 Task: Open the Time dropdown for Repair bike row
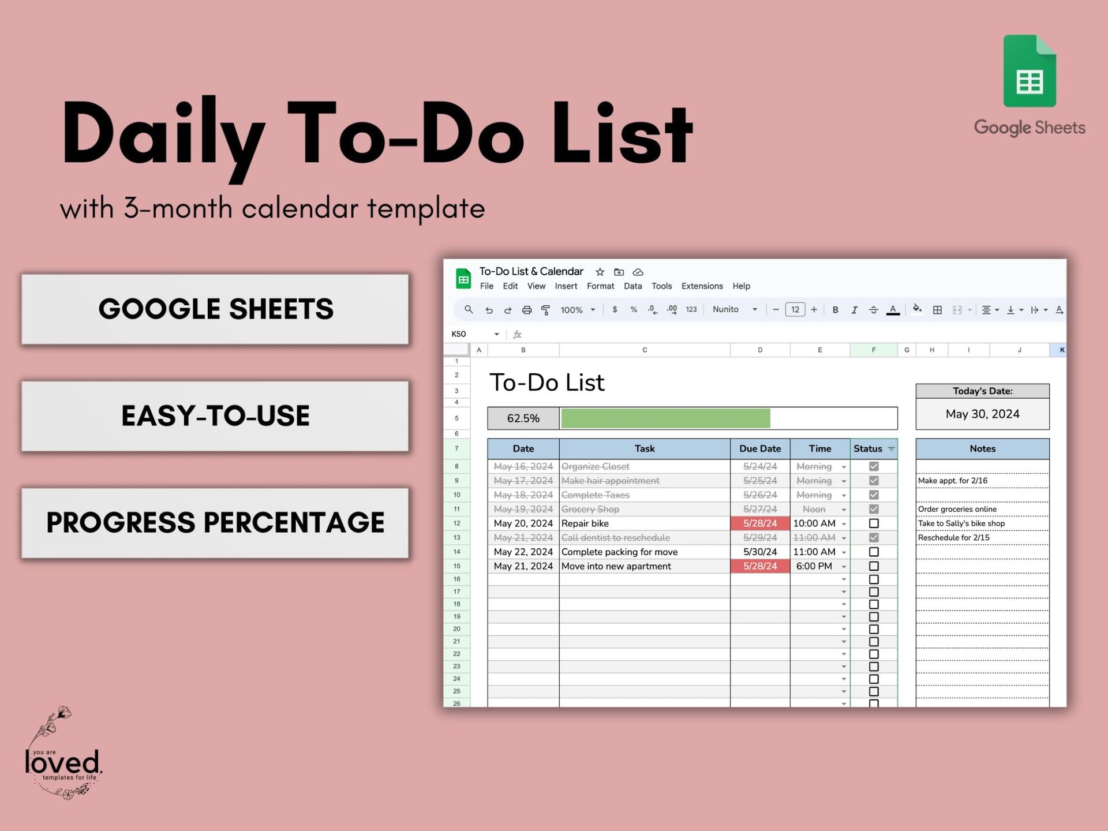844,523
